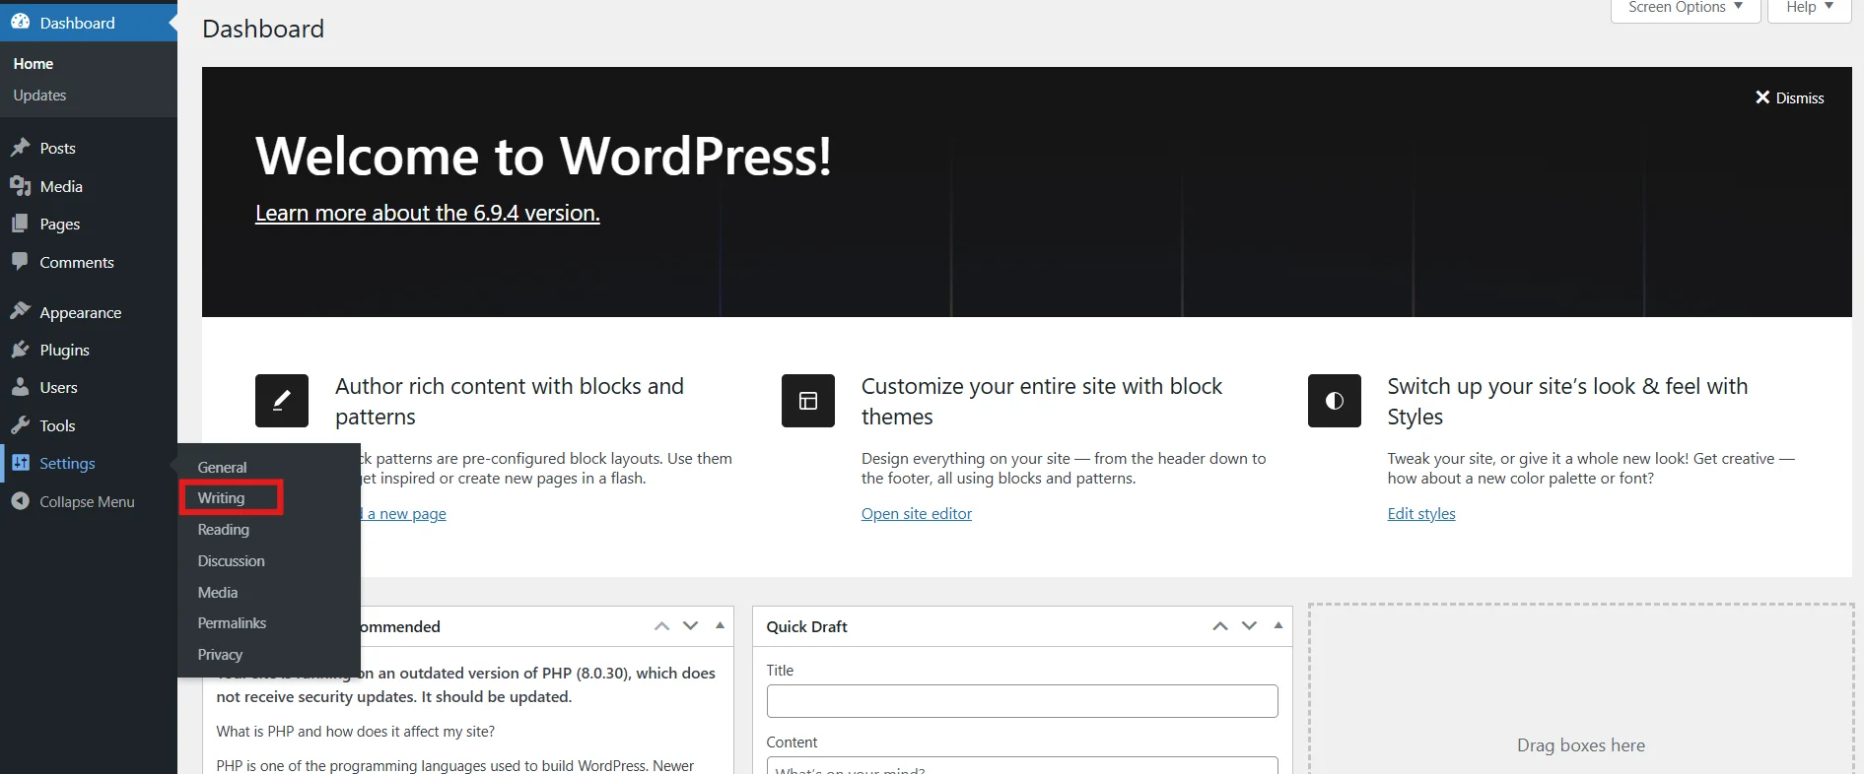Click the Pages icon in sidebar
Image resolution: width=1864 pixels, height=774 pixels.
click(x=20, y=224)
